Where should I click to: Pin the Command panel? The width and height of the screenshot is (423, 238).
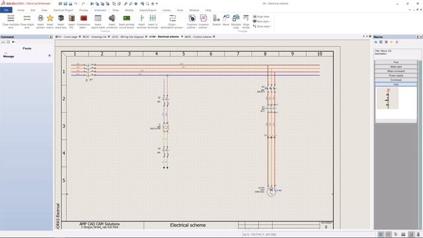[51, 37]
